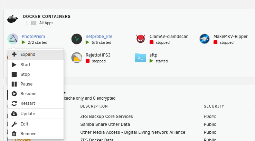Click the Docker whale logo icon
Viewport: 255px width, 141px height.
[x=12, y=19]
